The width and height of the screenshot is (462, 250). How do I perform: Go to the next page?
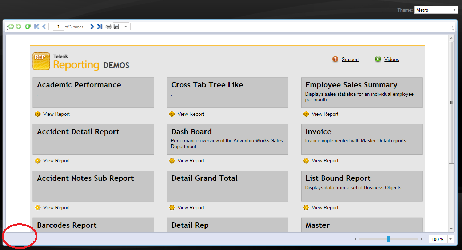(x=92, y=27)
